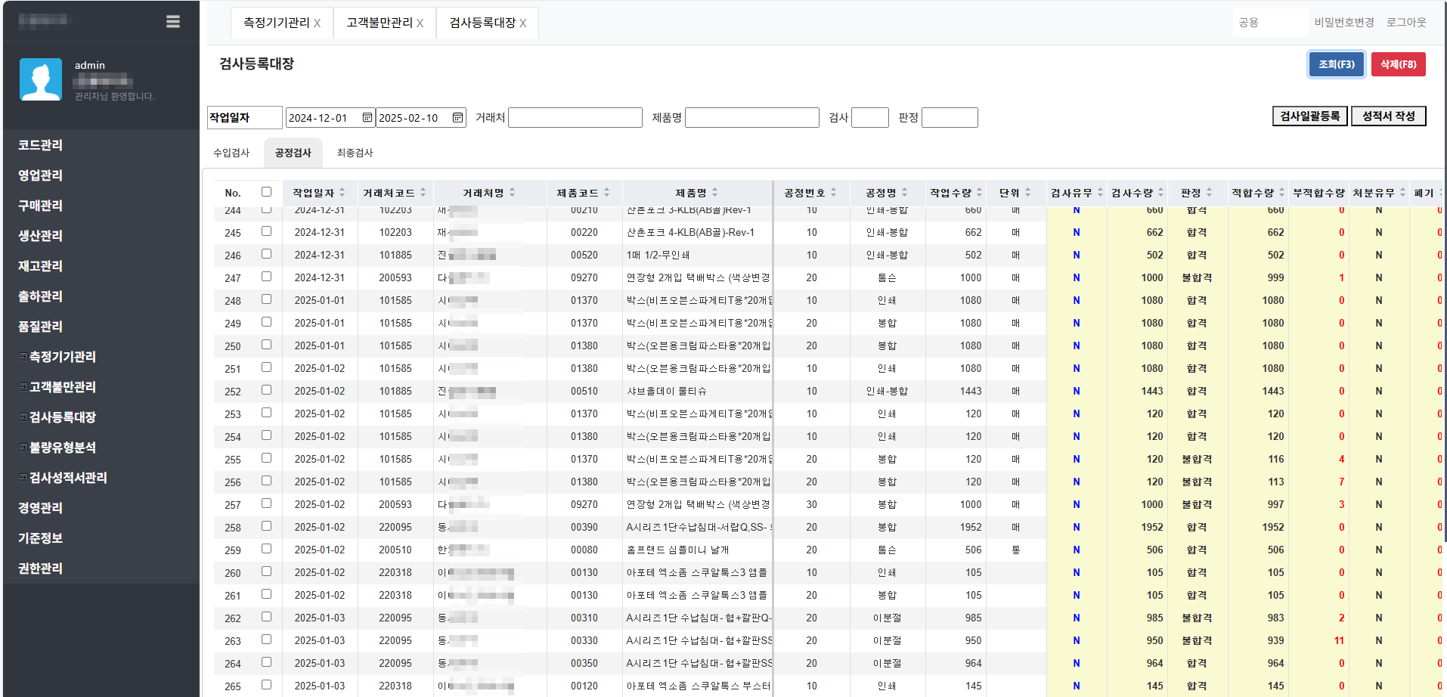Click the 조회(F3) search button
1447x697 pixels.
(1337, 64)
